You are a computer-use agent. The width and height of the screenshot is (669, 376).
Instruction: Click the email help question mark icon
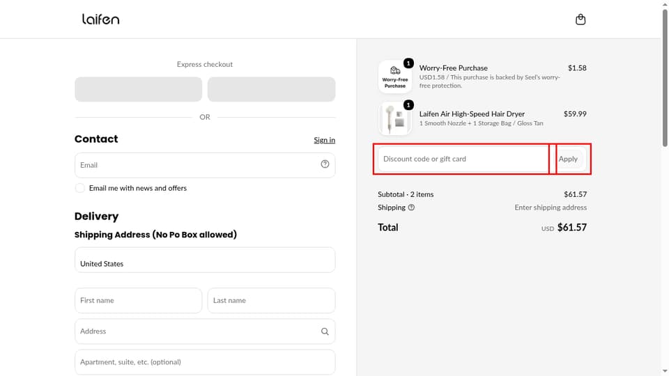pos(325,164)
